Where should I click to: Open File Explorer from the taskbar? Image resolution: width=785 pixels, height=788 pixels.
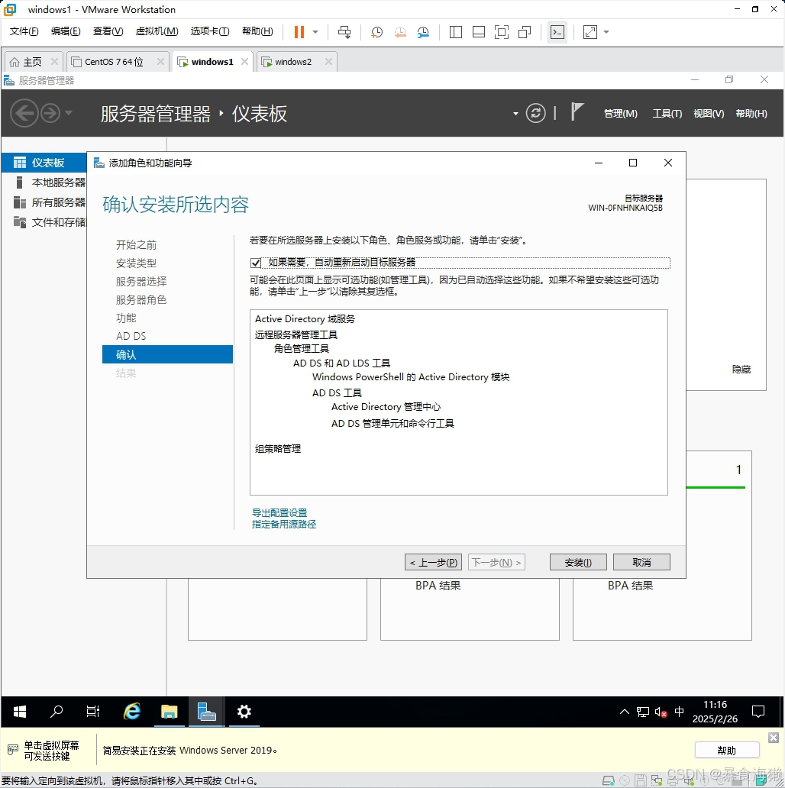(x=170, y=712)
